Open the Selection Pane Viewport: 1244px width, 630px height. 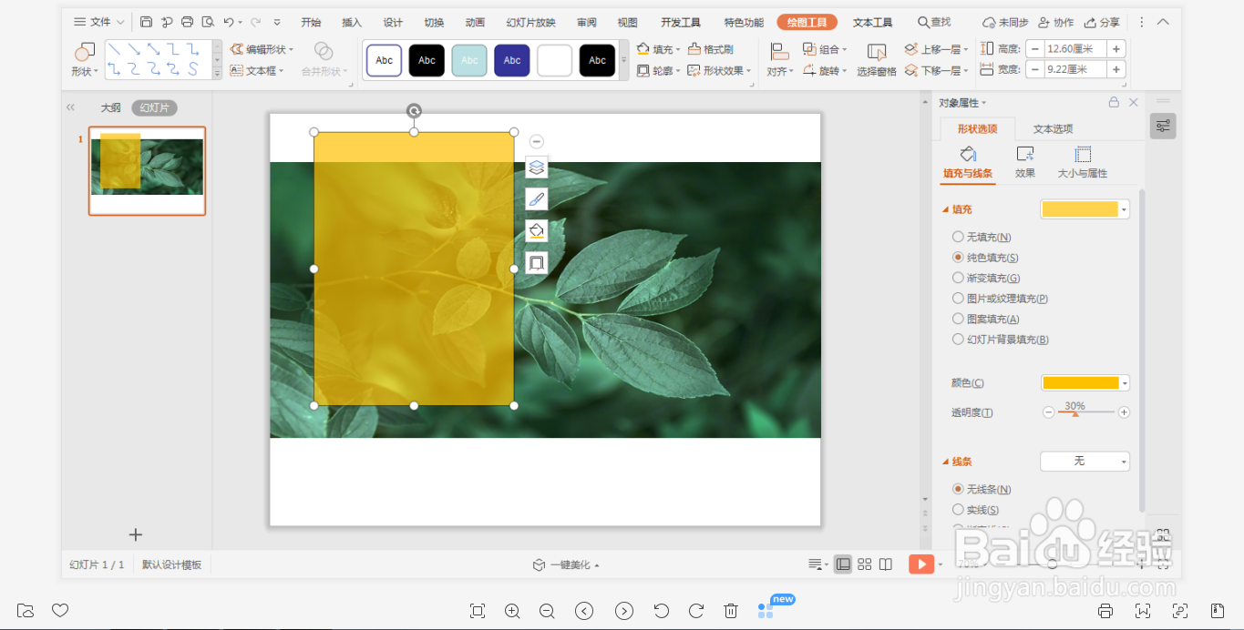click(877, 59)
